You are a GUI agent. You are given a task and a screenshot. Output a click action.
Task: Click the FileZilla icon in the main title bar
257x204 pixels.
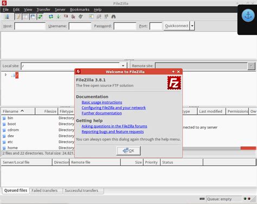(x=4, y=3)
